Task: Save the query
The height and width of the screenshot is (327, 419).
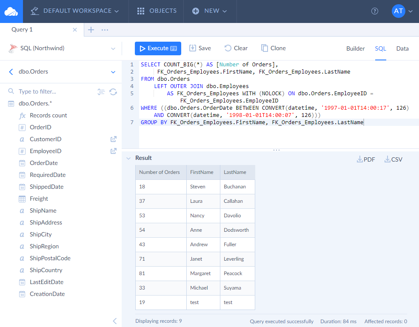Action: pyautogui.click(x=200, y=48)
